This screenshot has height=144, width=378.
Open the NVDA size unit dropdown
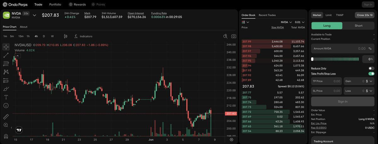coord(286,22)
